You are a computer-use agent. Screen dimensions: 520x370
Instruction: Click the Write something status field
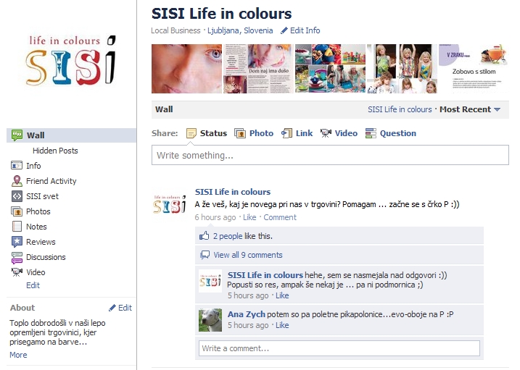tap(330, 155)
